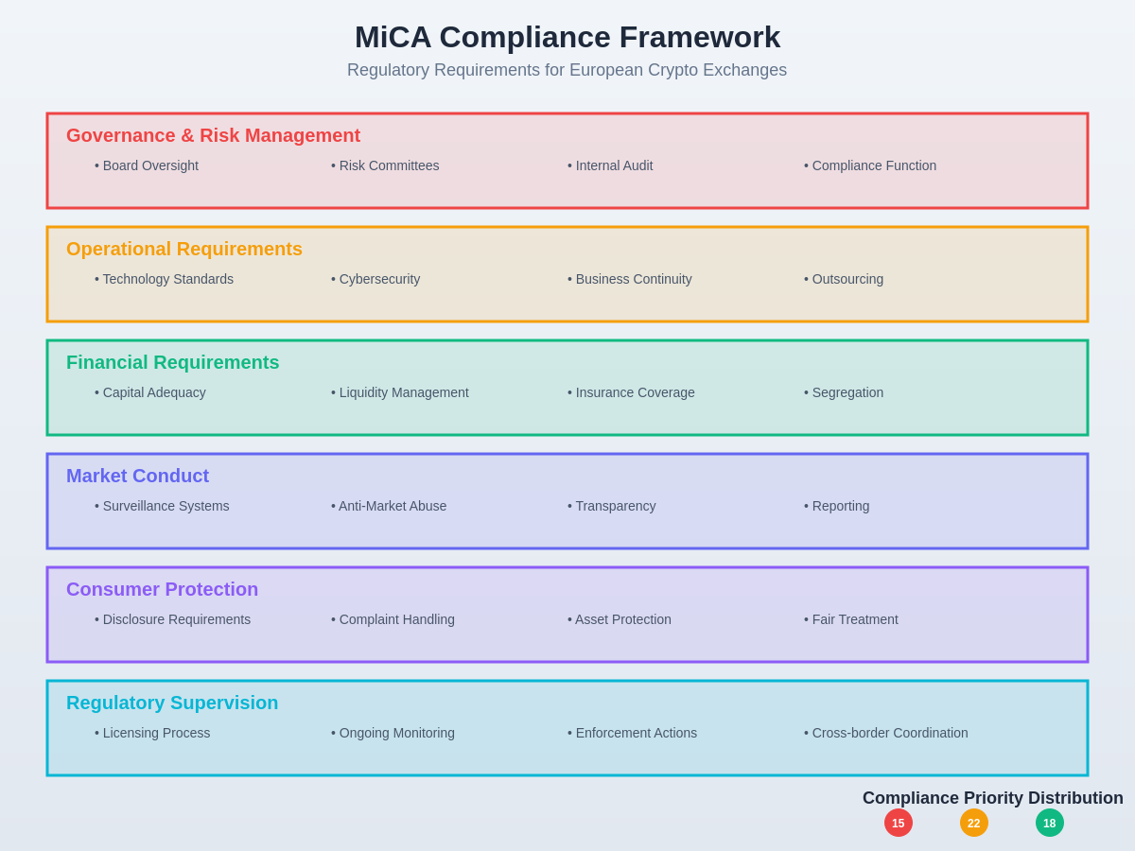
Task: Select the Operational Requirements heading
Action: 184,249
